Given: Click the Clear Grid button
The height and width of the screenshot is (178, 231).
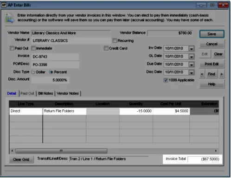Looking at the screenshot, I should coord(21,159).
